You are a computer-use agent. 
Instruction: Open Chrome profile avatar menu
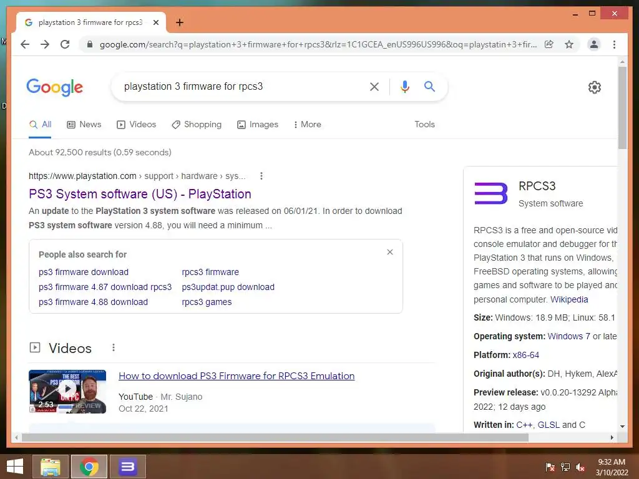coord(594,44)
